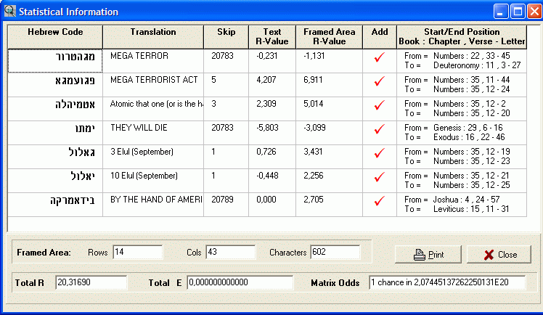Click Framed Area R-Value 6,911

click(x=313, y=80)
